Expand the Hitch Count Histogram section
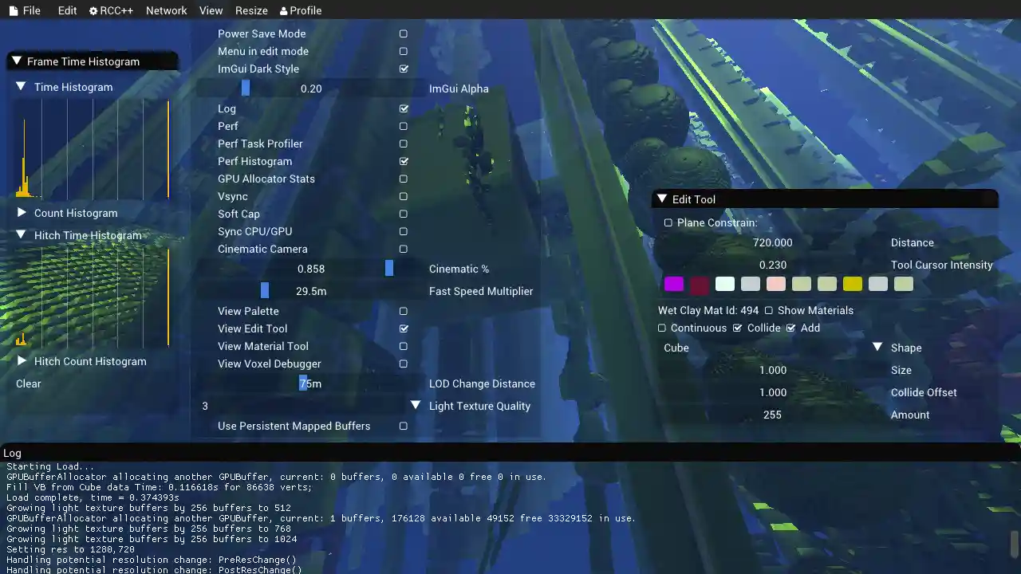 point(22,361)
